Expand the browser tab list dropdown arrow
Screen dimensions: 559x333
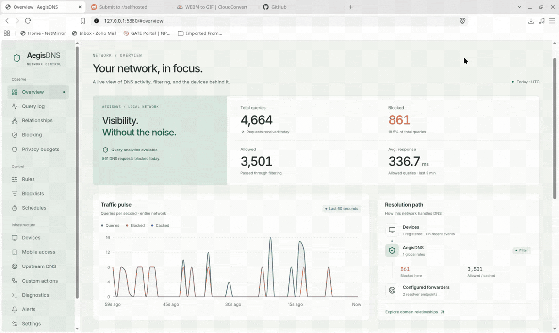tap(519, 7)
